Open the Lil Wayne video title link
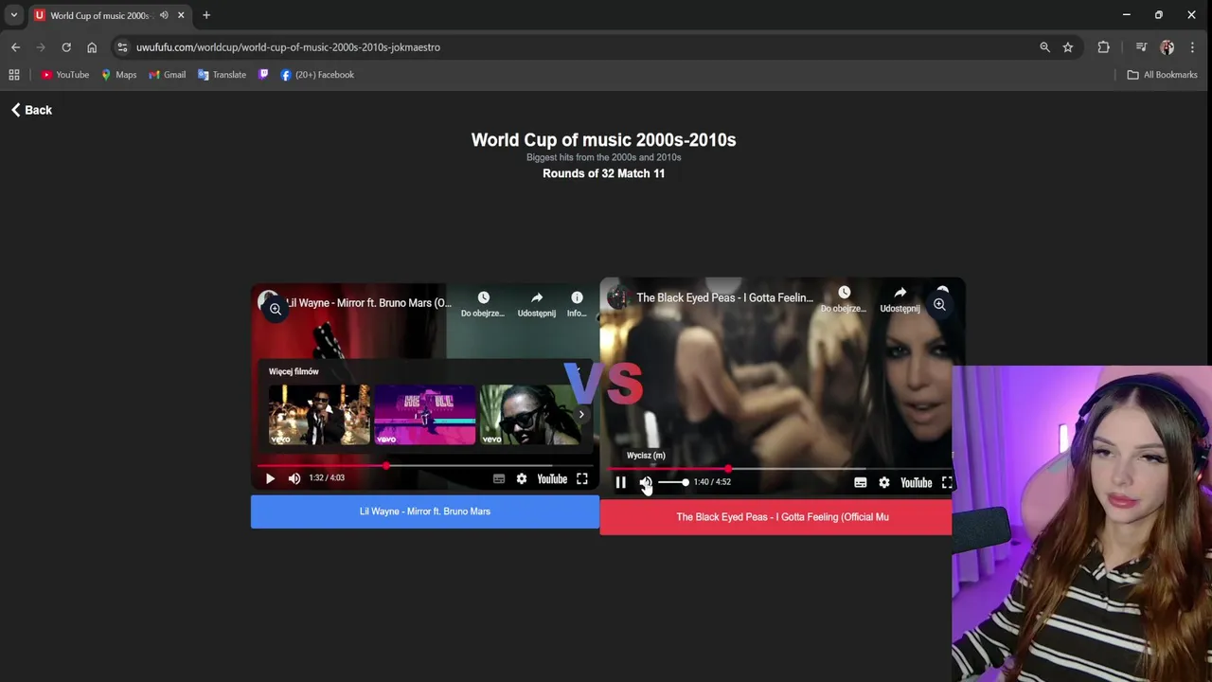 (368, 303)
